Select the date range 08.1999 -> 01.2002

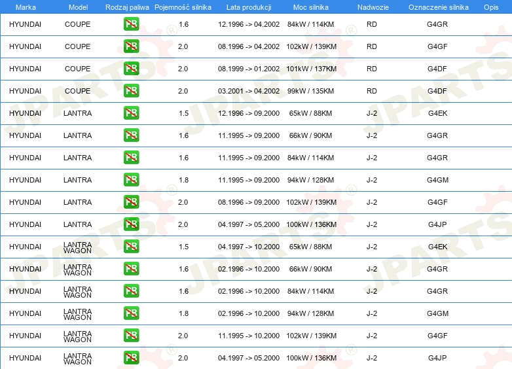249,69
